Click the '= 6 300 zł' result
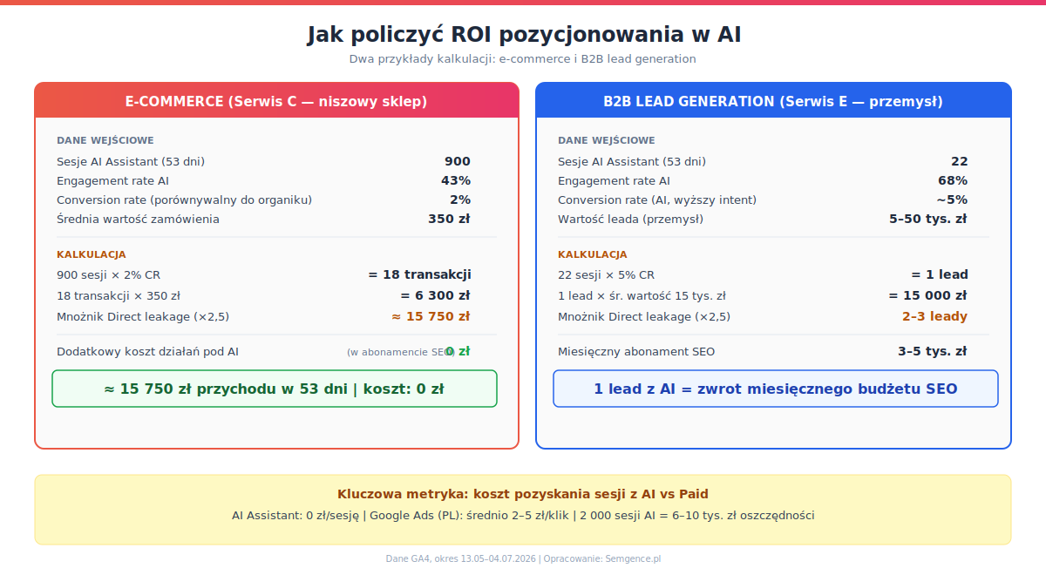The height and width of the screenshot is (575, 1046). (435, 295)
